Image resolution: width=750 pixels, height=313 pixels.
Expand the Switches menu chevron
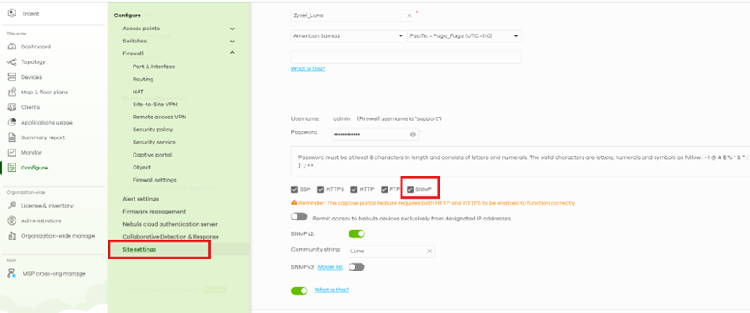tap(232, 42)
